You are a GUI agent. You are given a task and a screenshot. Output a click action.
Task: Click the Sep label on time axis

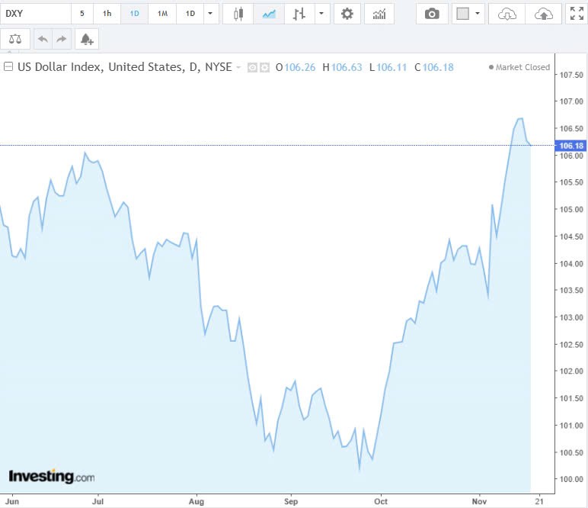[x=291, y=501]
